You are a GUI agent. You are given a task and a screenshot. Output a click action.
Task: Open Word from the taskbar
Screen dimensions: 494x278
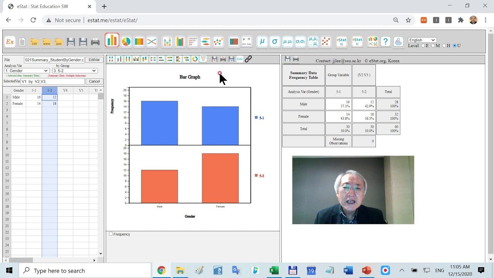click(348, 270)
